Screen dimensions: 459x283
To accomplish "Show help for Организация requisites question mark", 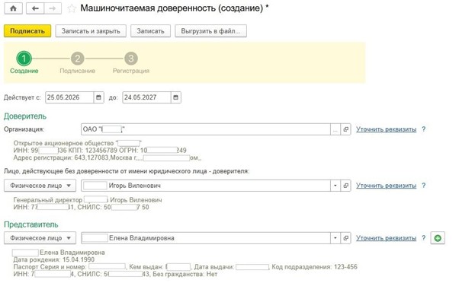I will click(x=424, y=129).
